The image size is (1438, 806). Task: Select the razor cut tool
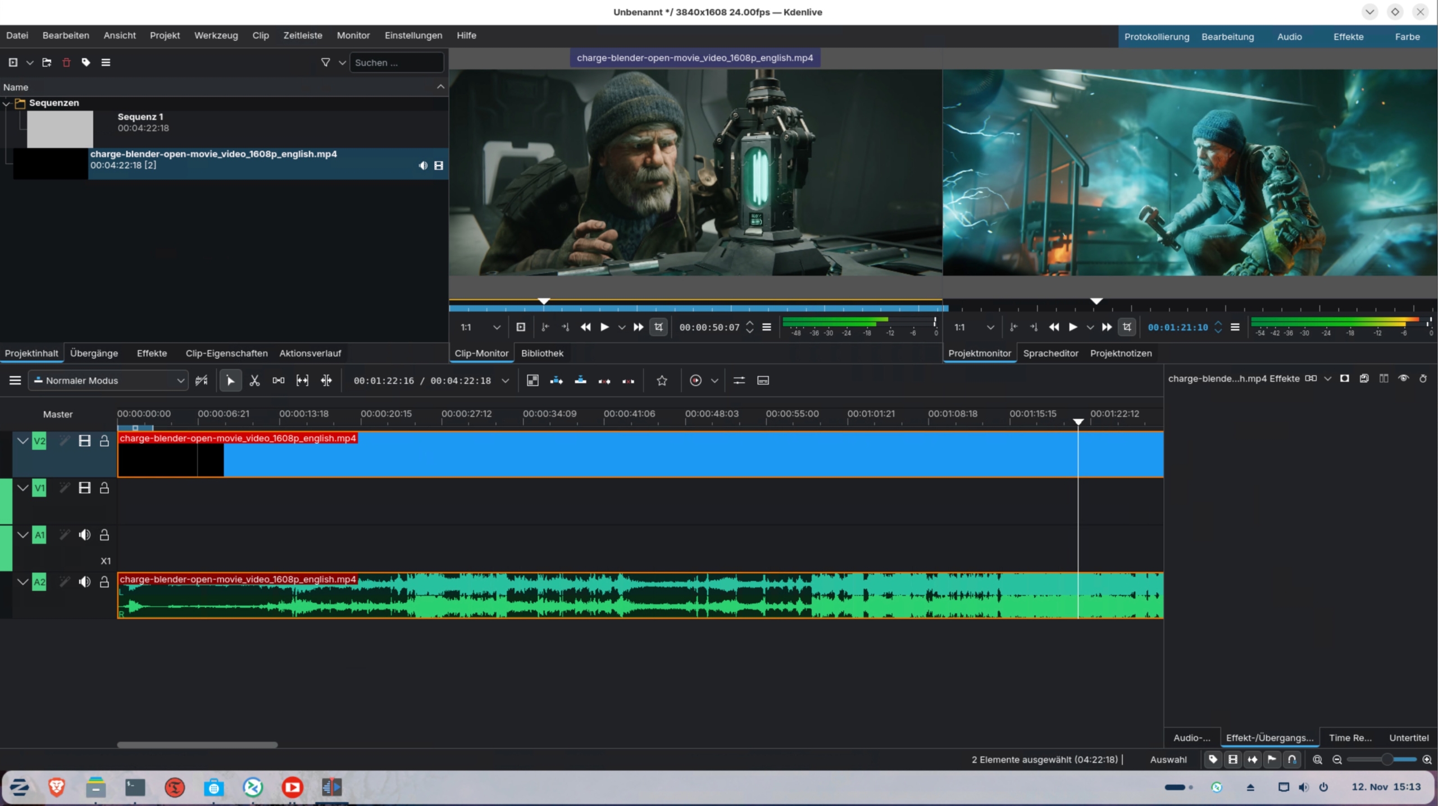coord(254,381)
